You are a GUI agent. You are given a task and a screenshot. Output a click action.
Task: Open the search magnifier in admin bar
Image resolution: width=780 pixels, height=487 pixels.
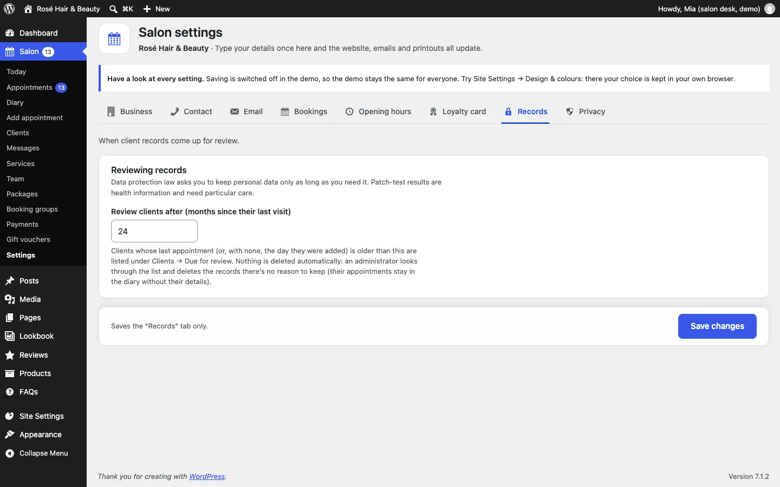point(113,9)
